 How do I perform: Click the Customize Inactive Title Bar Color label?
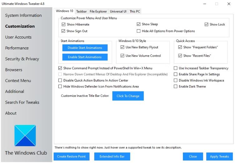click(x=85, y=96)
